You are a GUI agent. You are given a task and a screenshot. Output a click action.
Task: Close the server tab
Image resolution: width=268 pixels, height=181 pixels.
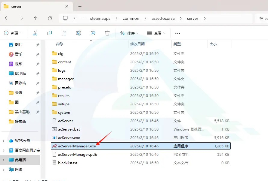67,6
